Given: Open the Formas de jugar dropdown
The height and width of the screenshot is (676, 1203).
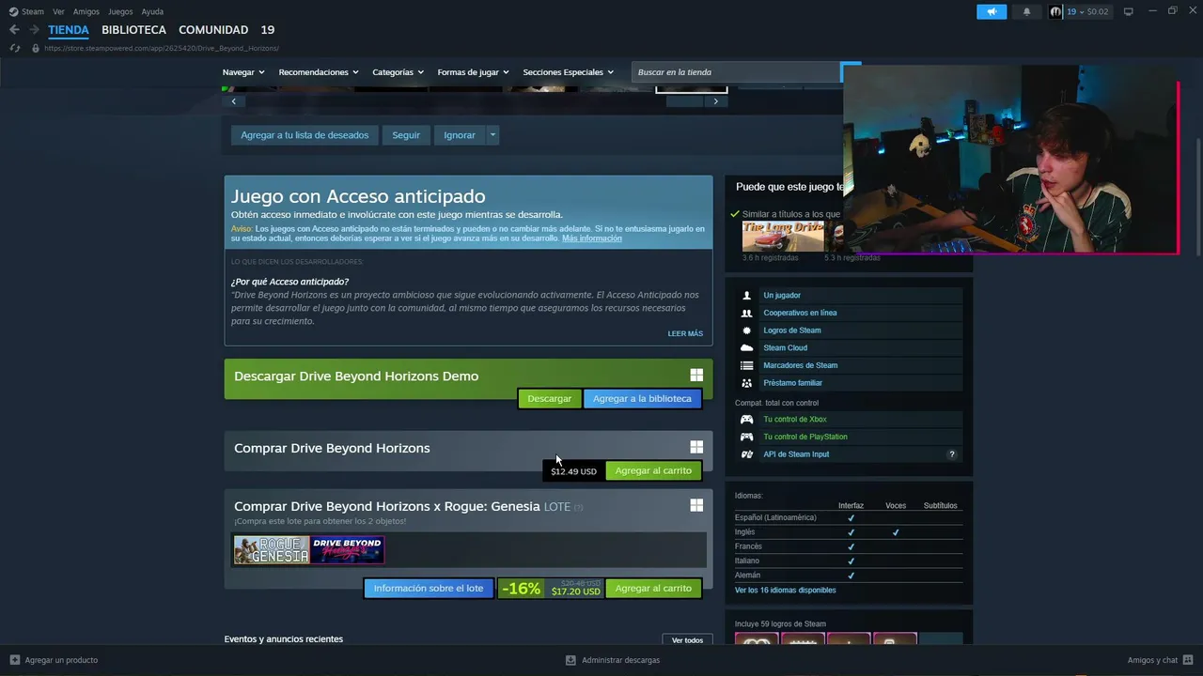Looking at the screenshot, I should pyautogui.click(x=473, y=72).
